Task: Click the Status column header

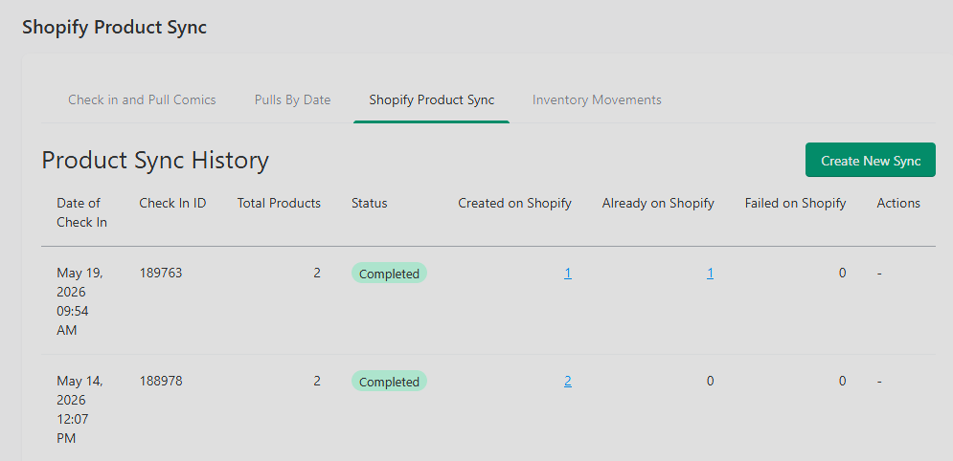Action: (369, 203)
